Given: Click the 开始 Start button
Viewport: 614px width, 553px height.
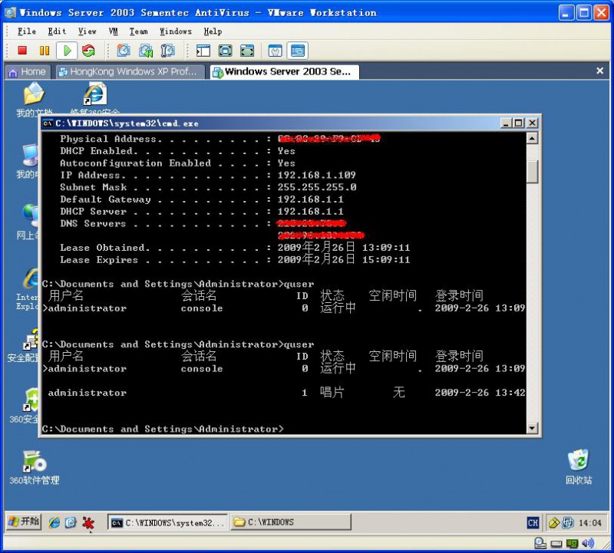Looking at the screenshot, I should tap(25, 522).
